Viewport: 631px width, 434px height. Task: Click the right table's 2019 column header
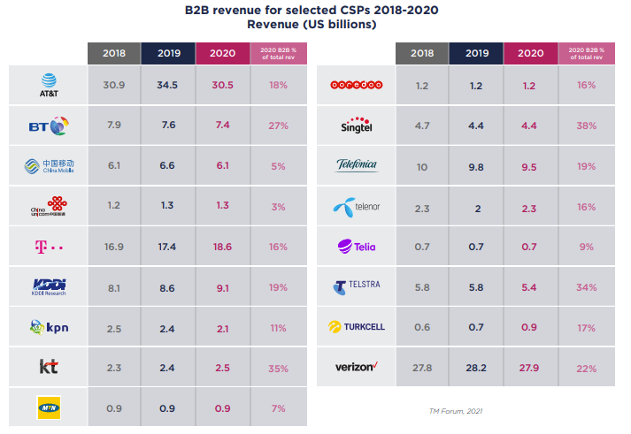[x=476, y=53]
